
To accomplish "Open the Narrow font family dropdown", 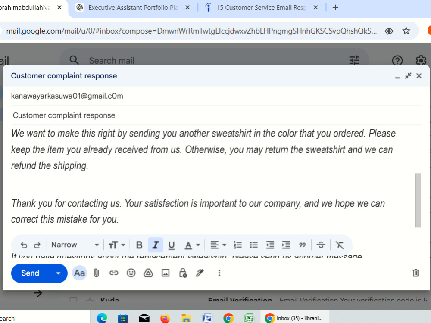I will tap(75, 245).
